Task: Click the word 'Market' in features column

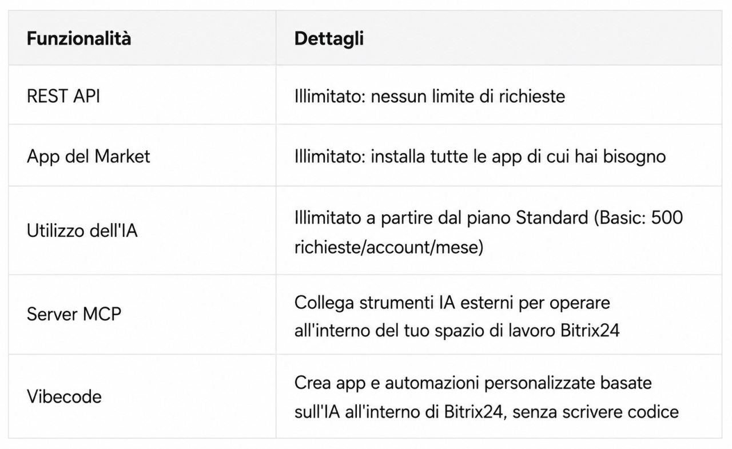Action: point(124,156)
